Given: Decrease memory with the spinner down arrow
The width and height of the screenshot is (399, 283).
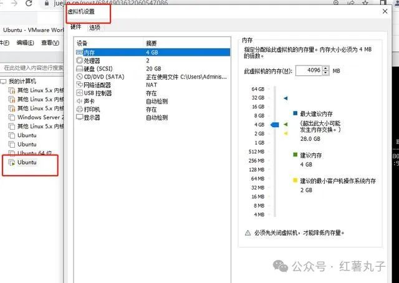Looking at the screenshot, I should [x=325, y=73].
